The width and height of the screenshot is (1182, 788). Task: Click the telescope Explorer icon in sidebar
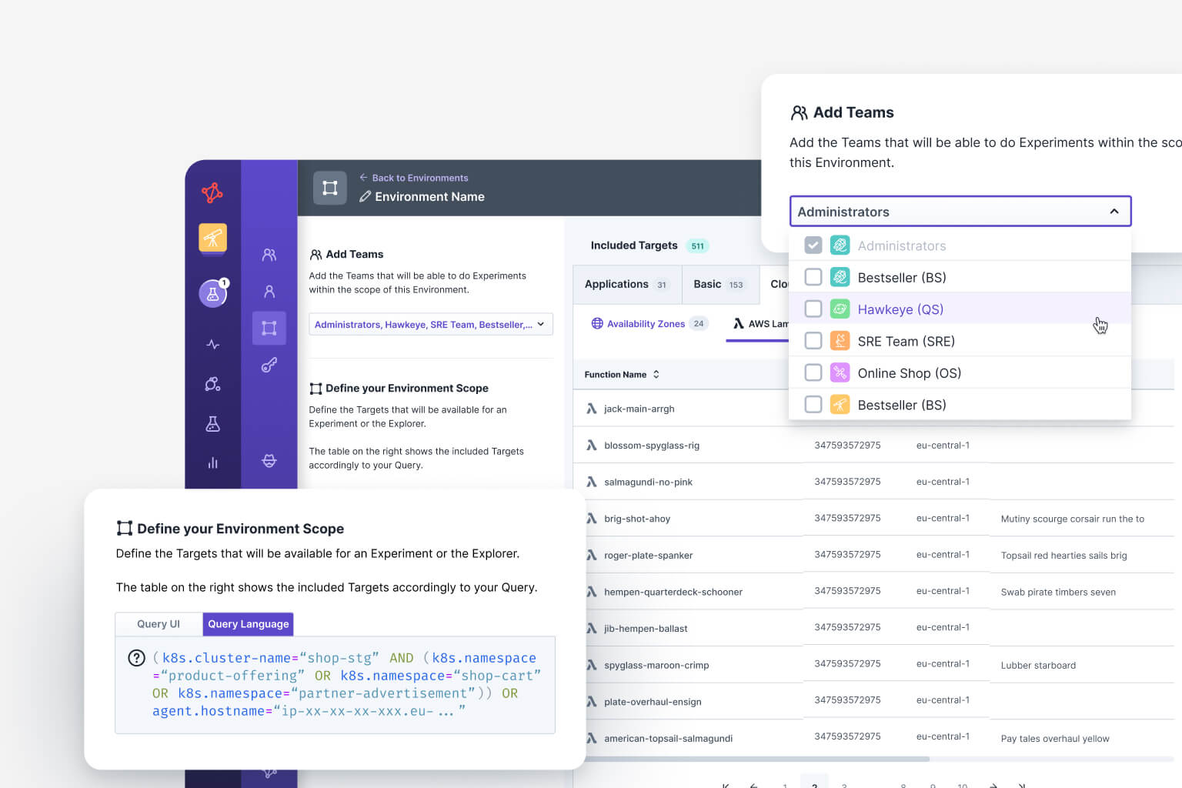tap(212, 238)
